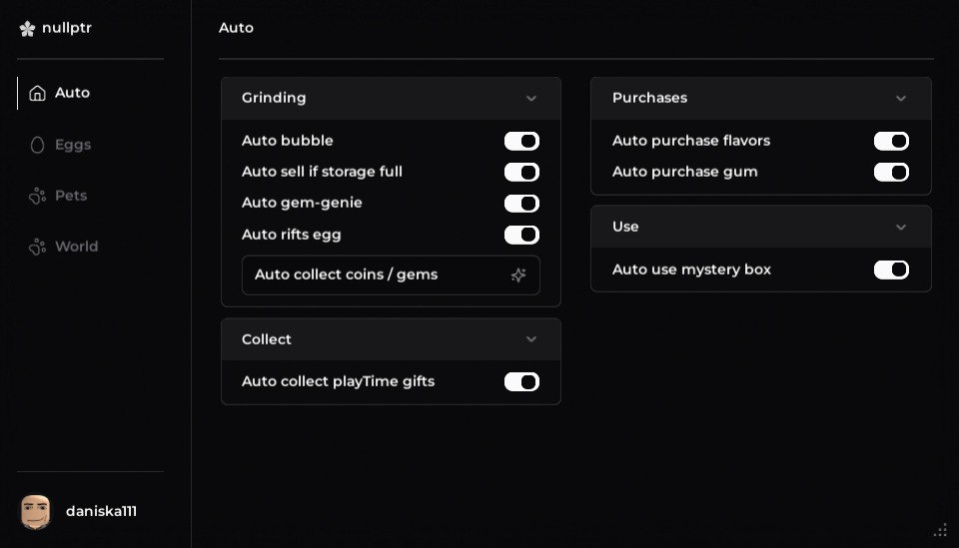Toggle Auto purchase flavors switch
The image size is (959, 548).
(891, 141)
